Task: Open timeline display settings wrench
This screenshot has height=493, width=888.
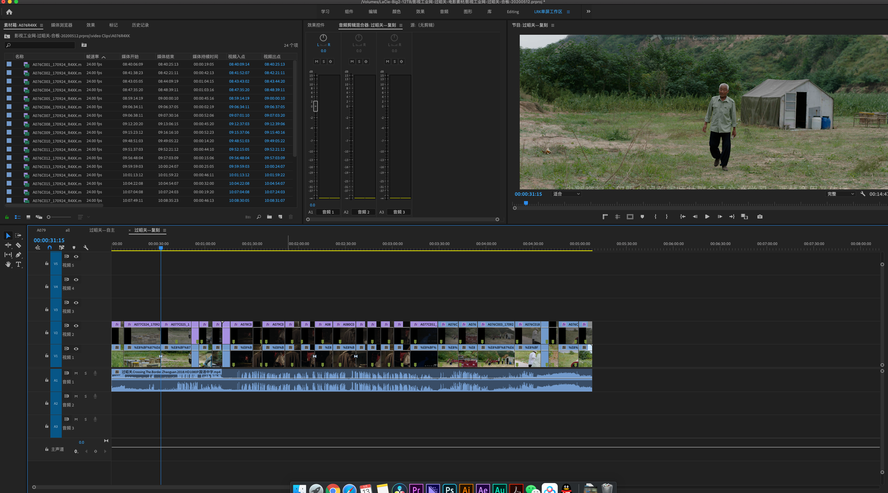Action: pyautogui.click(x=86, y=248)
